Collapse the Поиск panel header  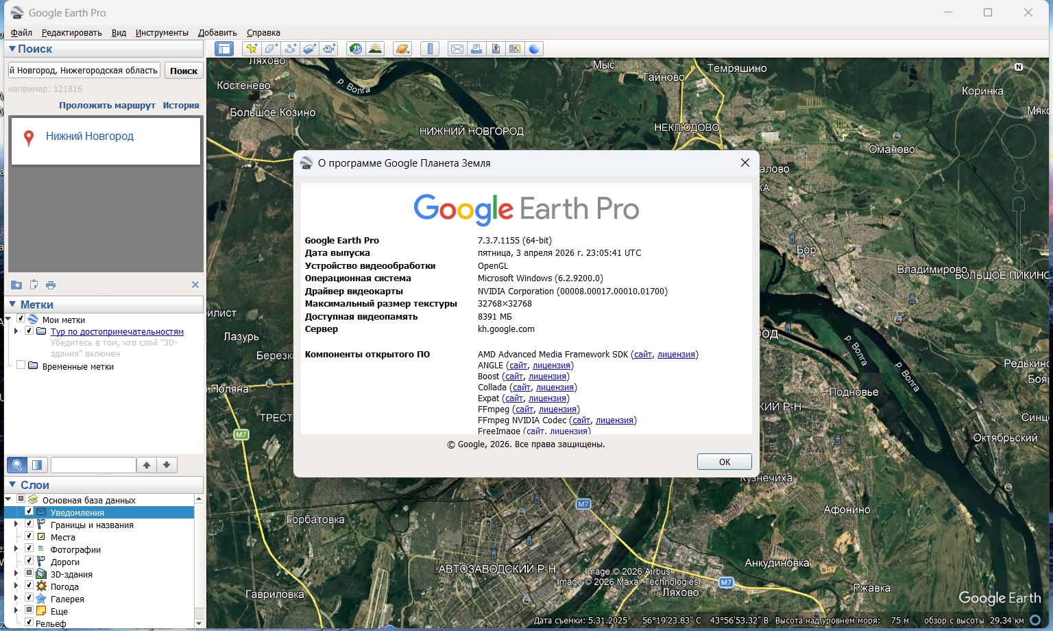pos(104,49)
